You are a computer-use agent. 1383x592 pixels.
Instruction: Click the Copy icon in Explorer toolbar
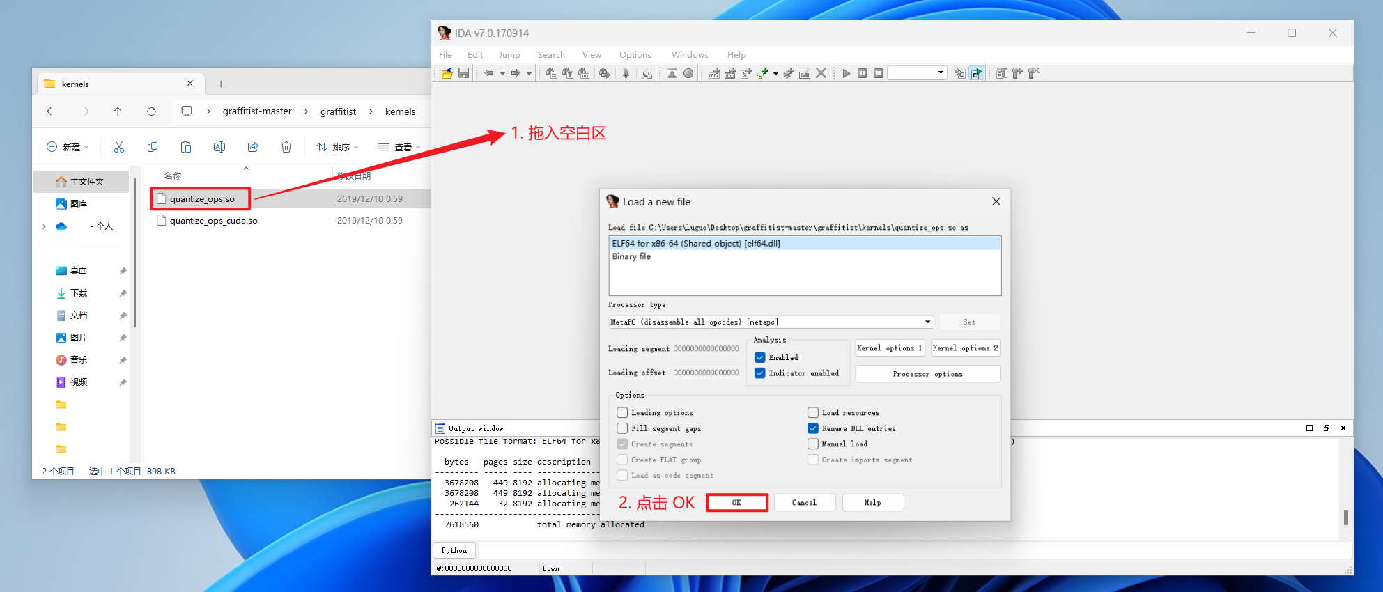click(x=153, y=147)
